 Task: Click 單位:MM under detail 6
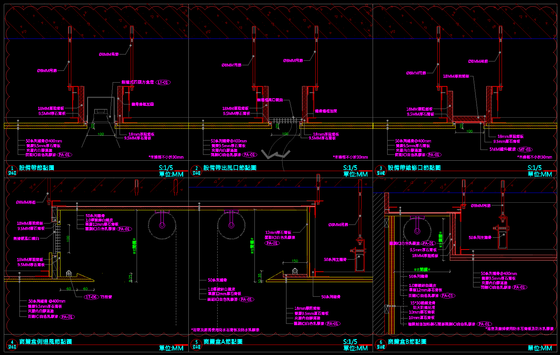540,348
